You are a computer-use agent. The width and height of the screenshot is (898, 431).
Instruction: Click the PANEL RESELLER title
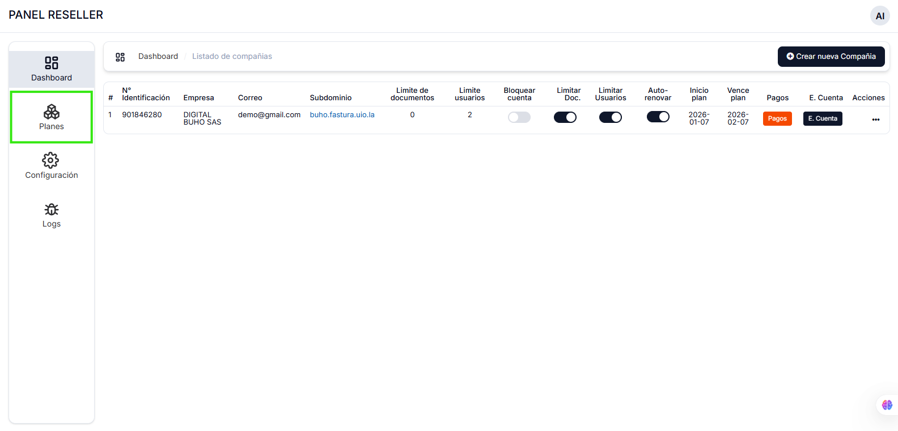point(56,15)
